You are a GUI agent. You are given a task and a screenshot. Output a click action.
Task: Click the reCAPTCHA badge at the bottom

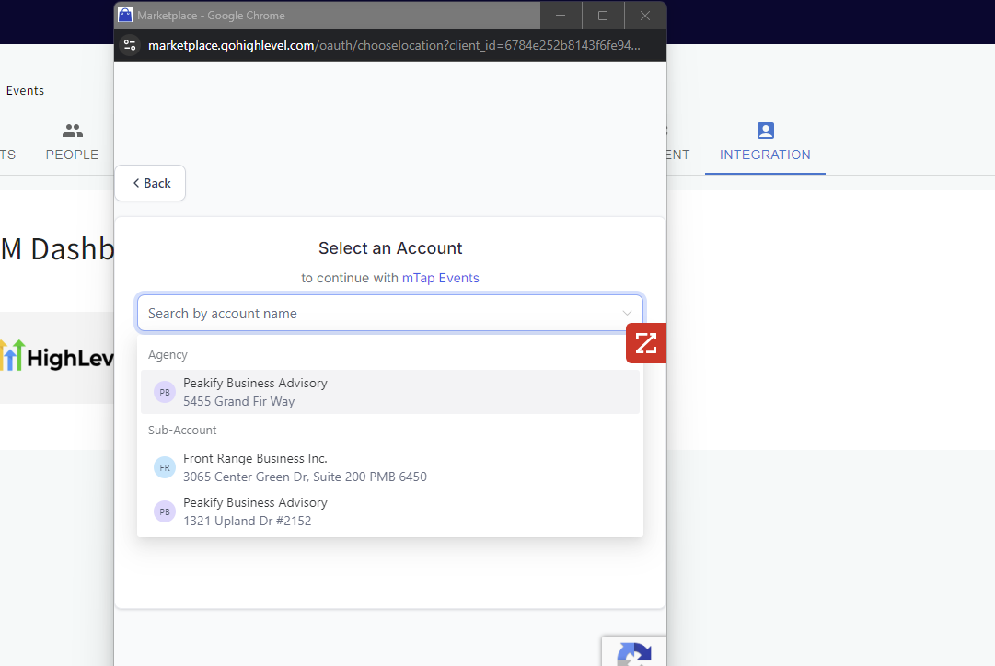point(634,655)
